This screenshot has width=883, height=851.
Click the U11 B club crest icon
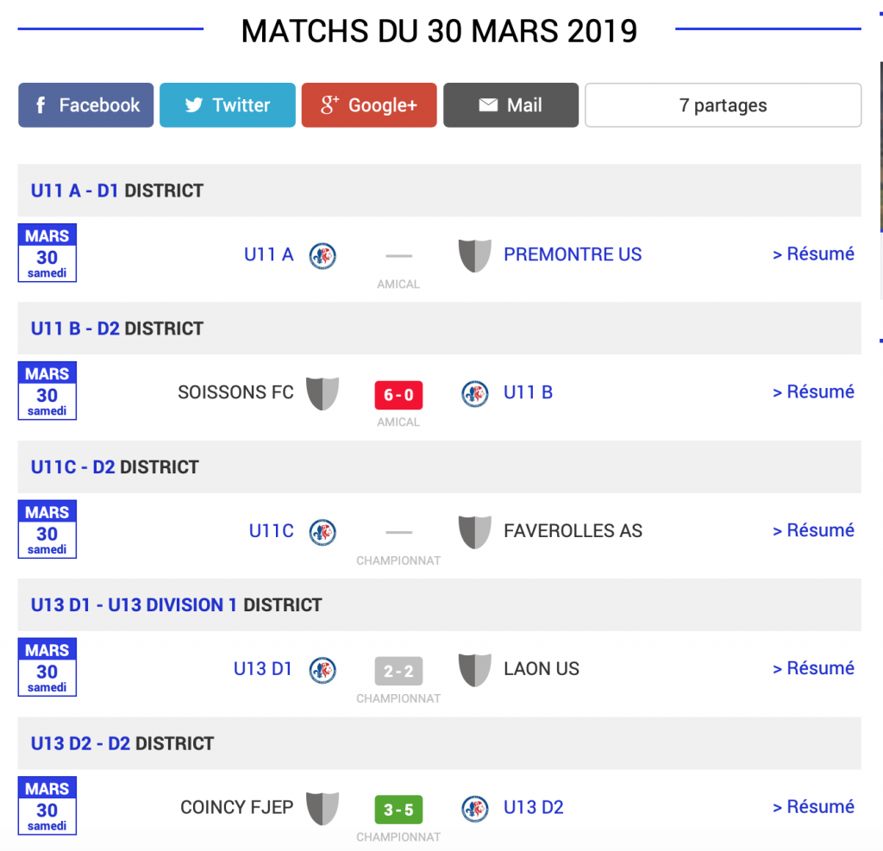(x=474, y=394)
